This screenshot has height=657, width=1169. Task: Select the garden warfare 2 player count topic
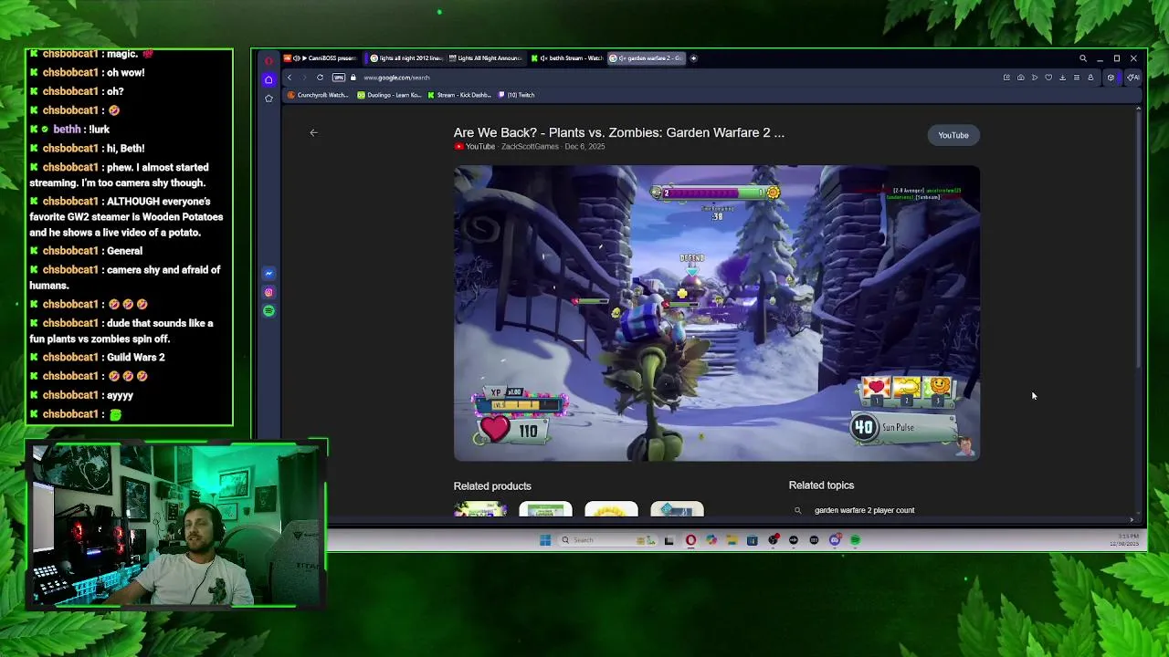pyautogui.click(x=864, y=510)
